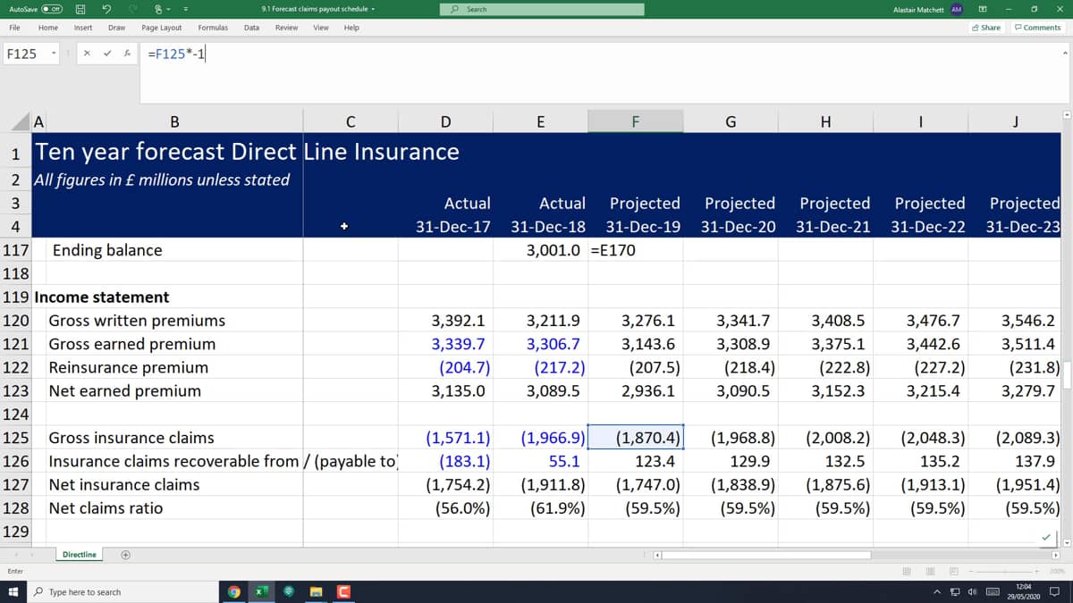This screenshot has height=603, width=1073.
Task: Confirm the formula with Enter checkmark
Action: coord(107,54)
